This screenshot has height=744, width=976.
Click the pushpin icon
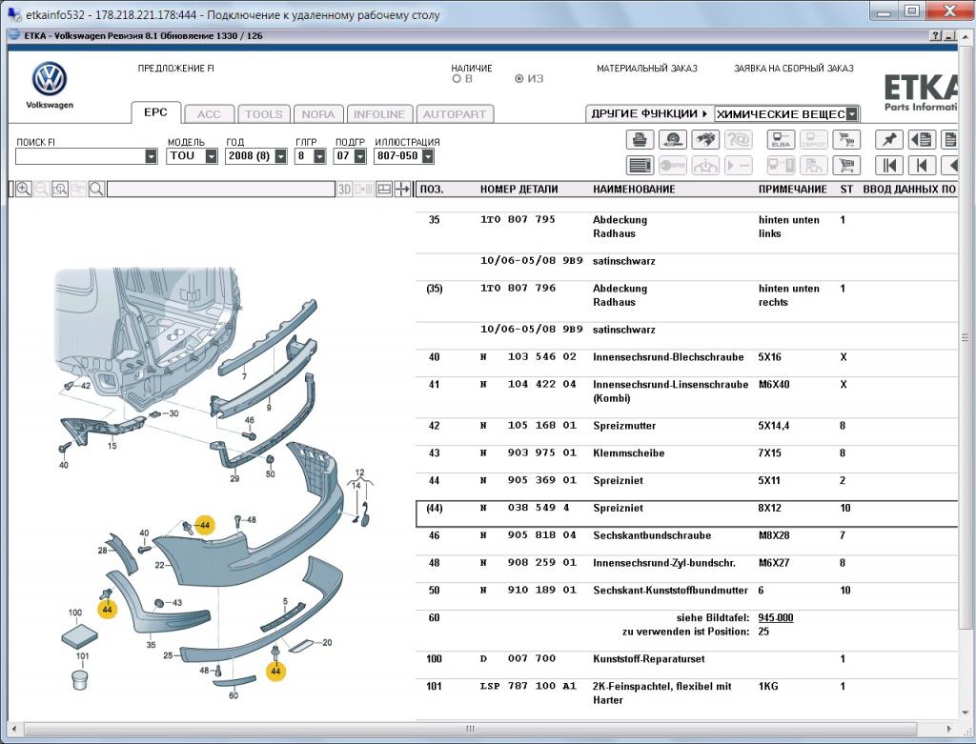(x=889, y=139)
